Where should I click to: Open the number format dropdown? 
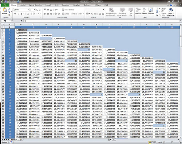click(x=103, y=9)
